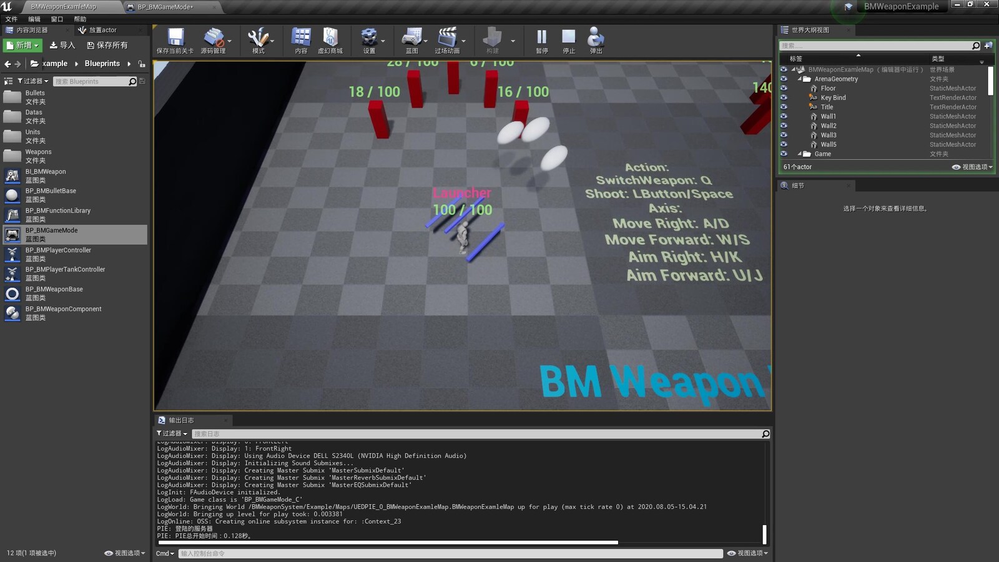Toggle ArenaGeometry folder visibility eye
The width and height of the screenshot is (999, 562).
[x=784, y=79]
